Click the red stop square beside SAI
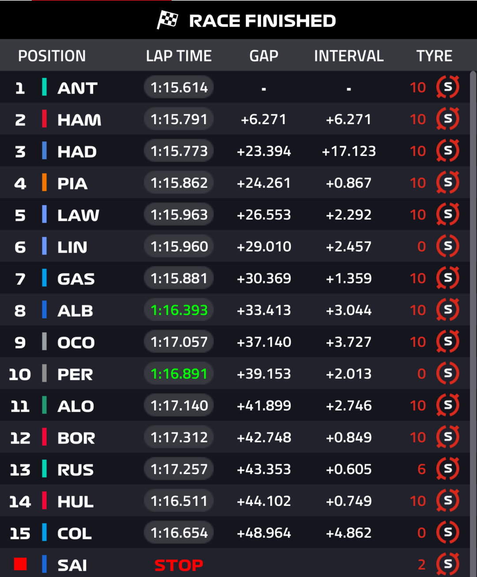477x577 pixels. 20,564
